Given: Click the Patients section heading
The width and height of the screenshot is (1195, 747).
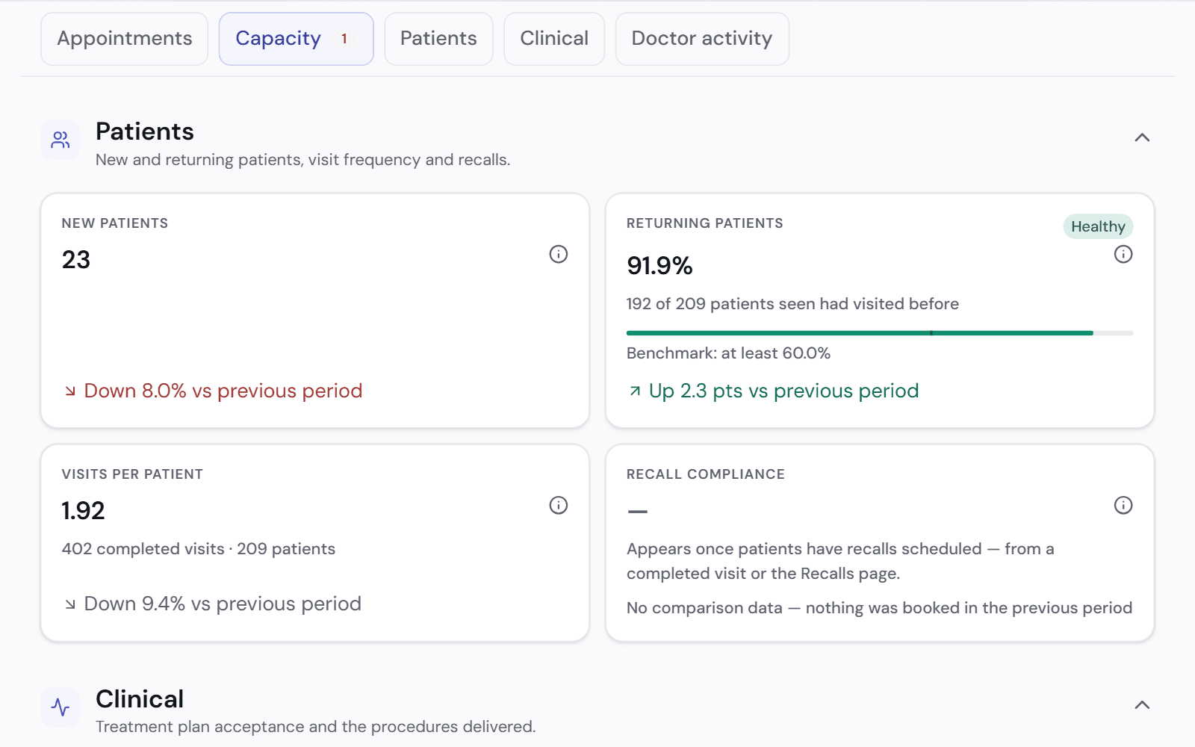Looking at the screenshot, I should [x=145, y=131].
